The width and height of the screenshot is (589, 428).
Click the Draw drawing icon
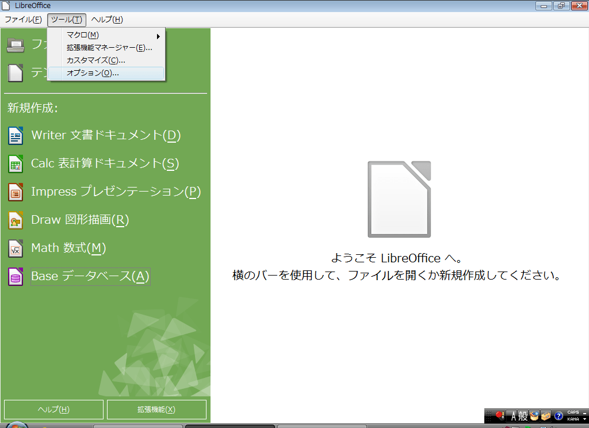coord(16,220)
